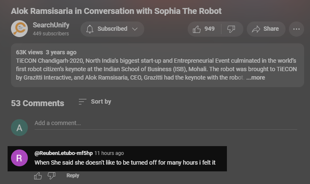Like the video with 949 likes

click(x=204, y=29)
